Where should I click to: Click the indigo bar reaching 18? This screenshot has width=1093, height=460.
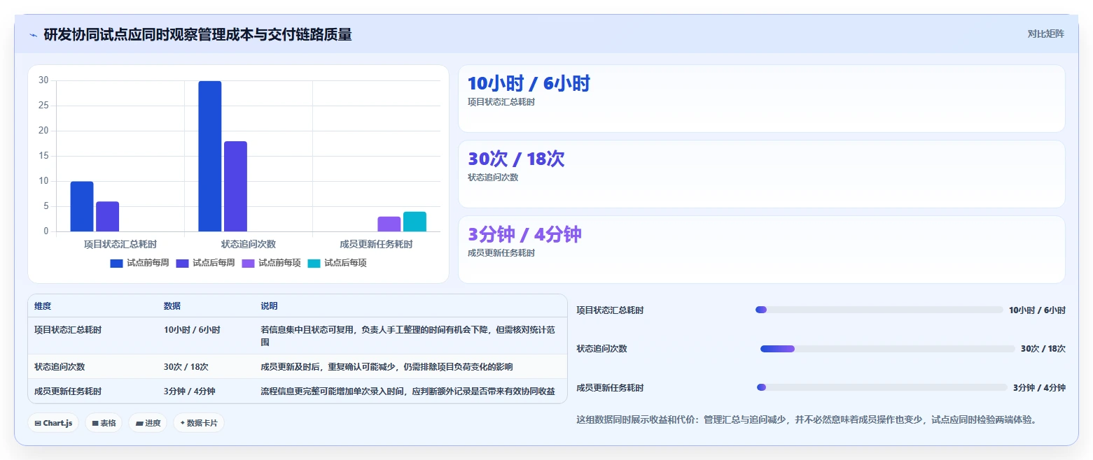[x=235, y=186]
